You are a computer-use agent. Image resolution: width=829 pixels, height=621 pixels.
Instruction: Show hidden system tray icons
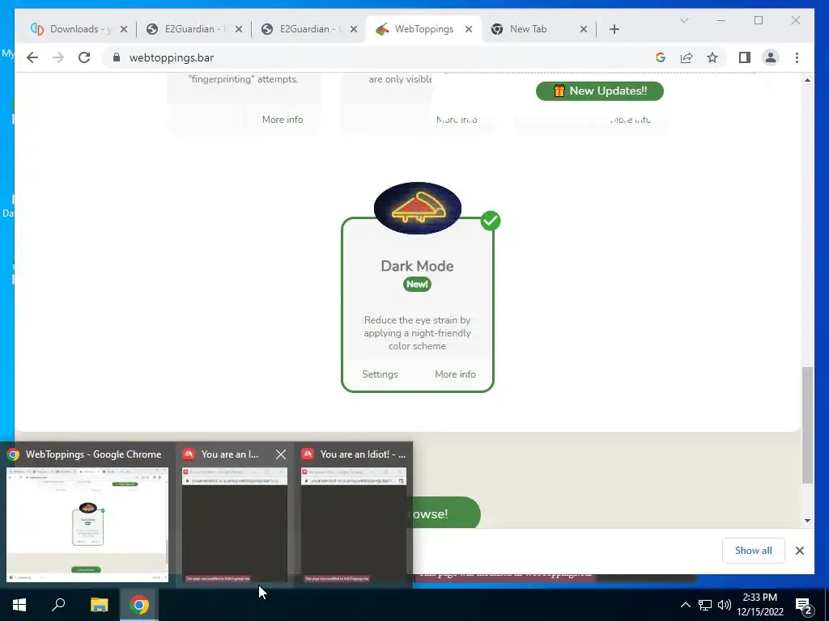point(685,605)
